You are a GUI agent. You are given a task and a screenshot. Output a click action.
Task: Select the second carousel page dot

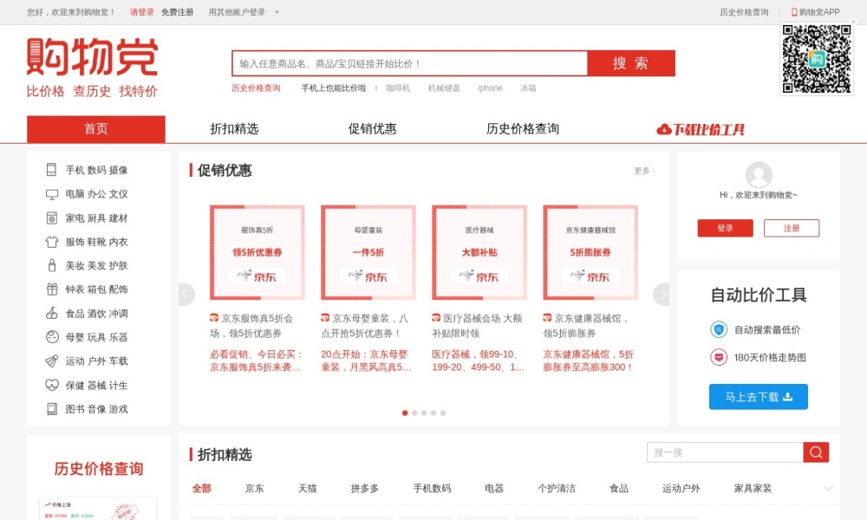coord(414,413)
